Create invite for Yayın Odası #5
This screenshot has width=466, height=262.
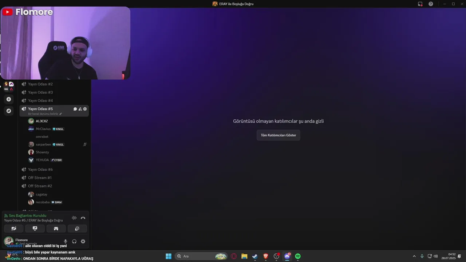point(80,109)
